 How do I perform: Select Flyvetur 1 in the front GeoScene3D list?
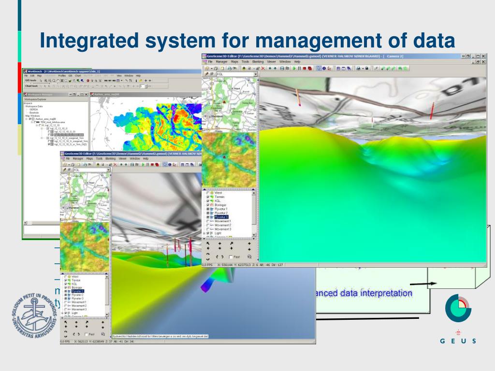click(x=221, y=209)
